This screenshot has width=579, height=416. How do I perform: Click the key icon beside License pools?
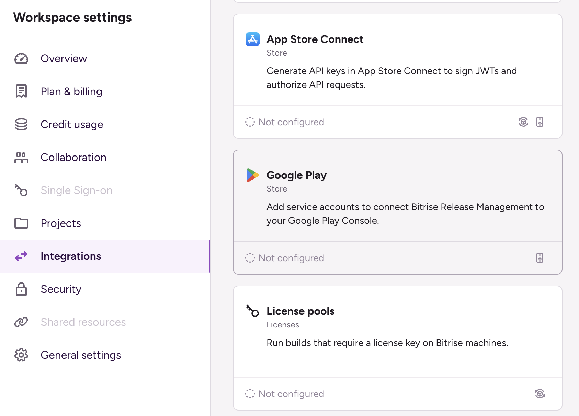[x=252, y=311]
